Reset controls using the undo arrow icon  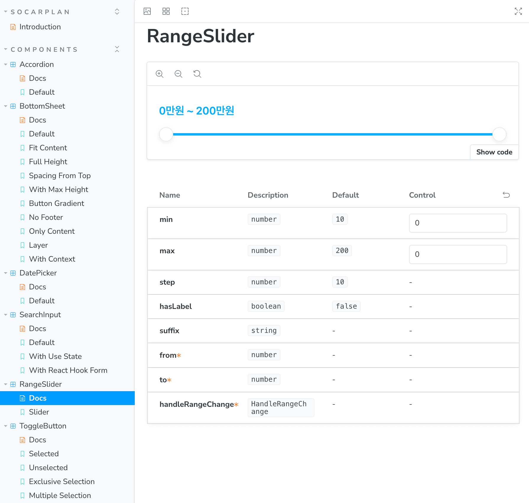pos(506,195)
